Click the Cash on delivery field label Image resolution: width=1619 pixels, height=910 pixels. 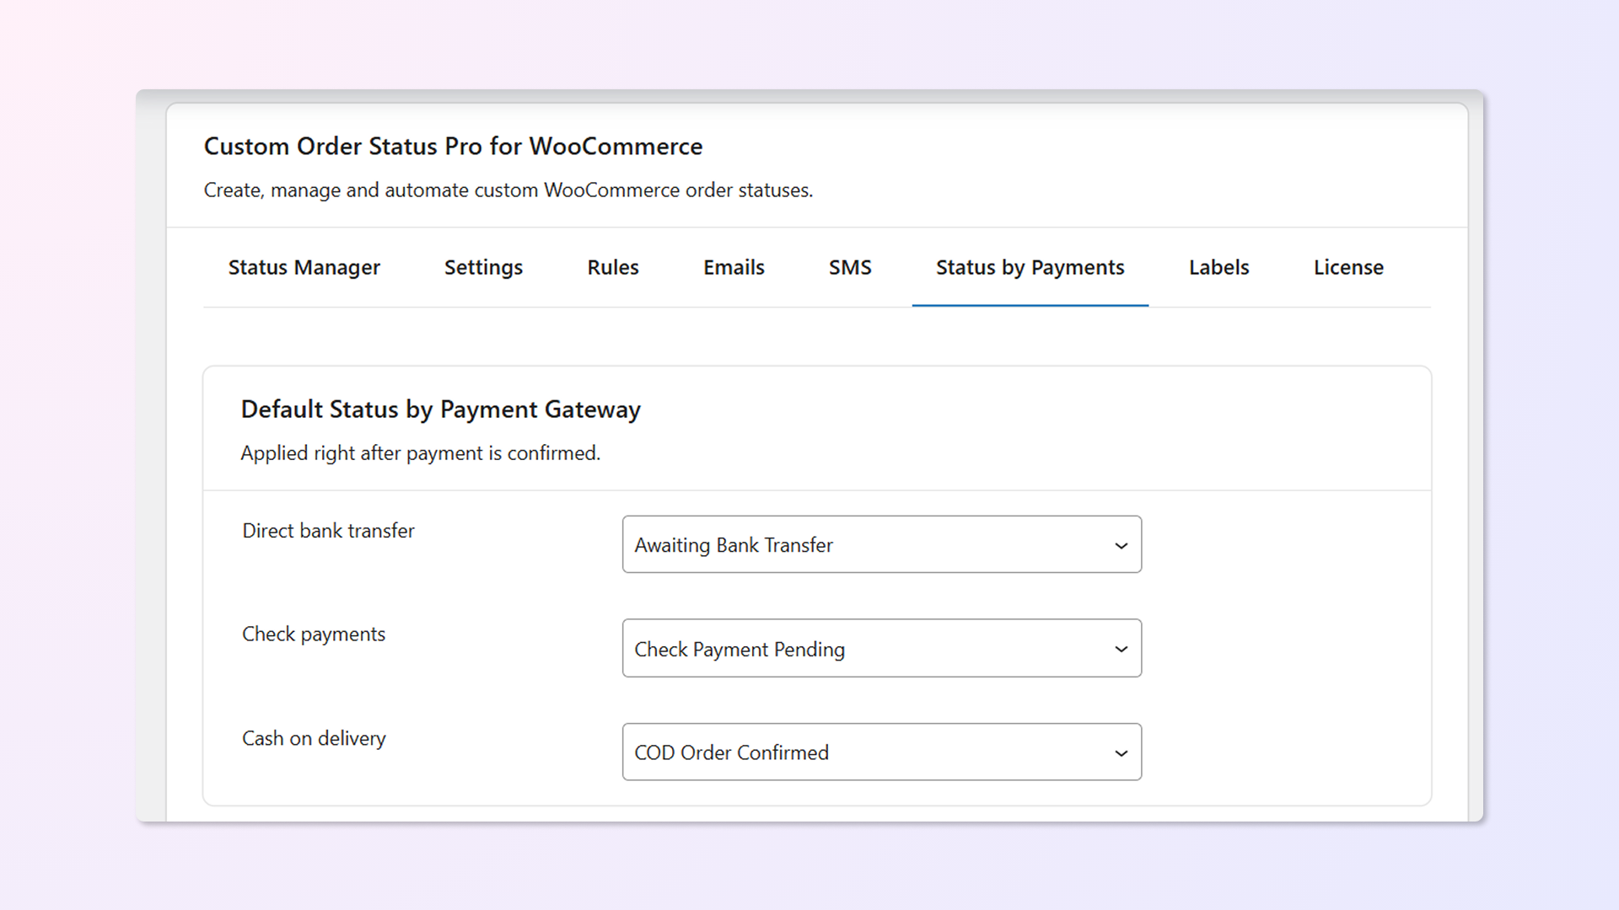click(x=314, y=739)
